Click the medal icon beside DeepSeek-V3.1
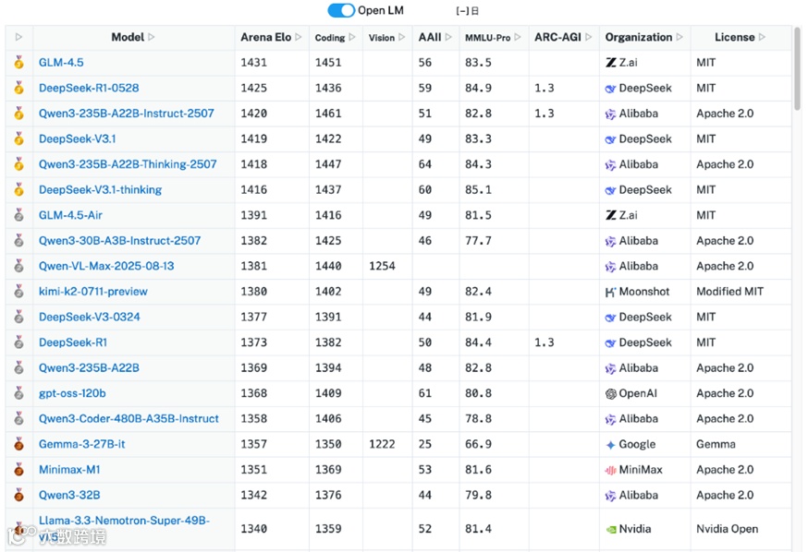808x552 pixels. (x=19, y=138)
